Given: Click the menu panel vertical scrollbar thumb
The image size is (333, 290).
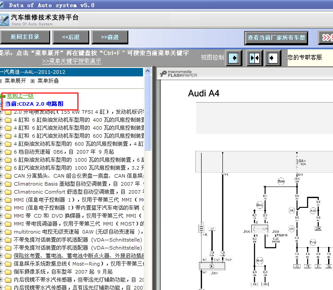Looking at the screenshot, I should (x=147, y=112).
